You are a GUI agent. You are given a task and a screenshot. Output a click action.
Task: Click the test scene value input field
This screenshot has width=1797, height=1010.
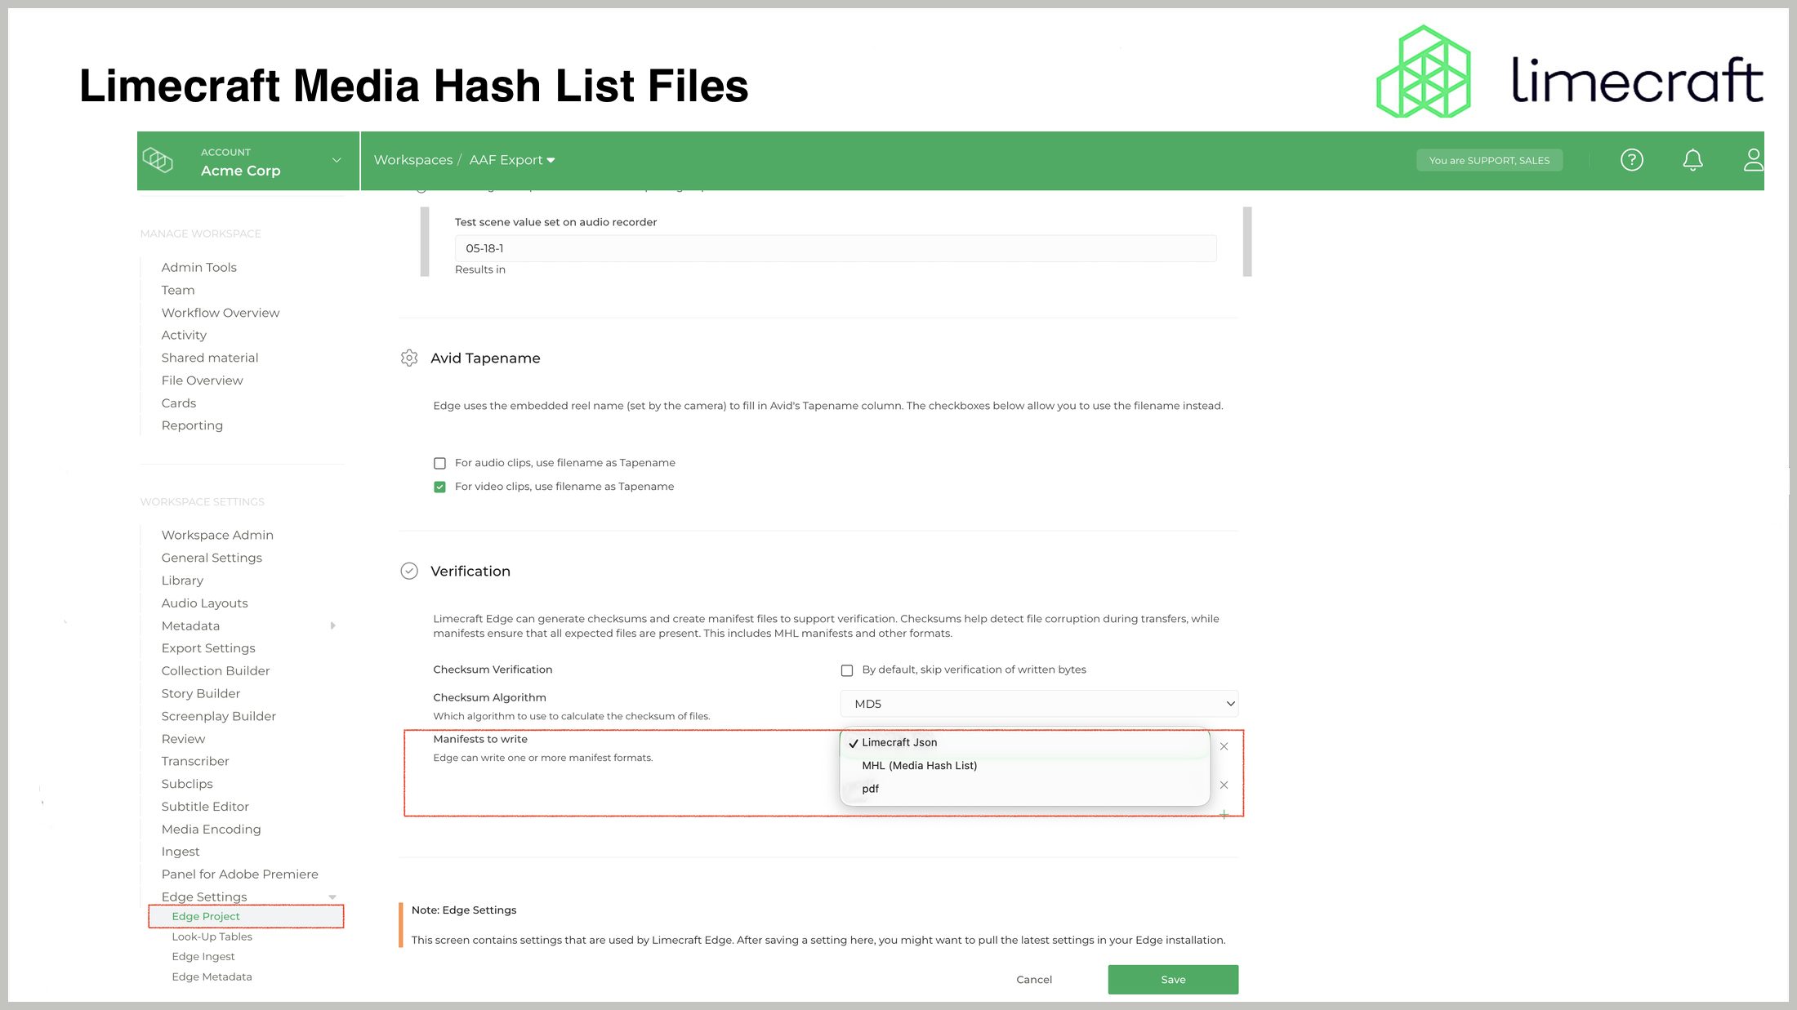(x=836, y=248)
